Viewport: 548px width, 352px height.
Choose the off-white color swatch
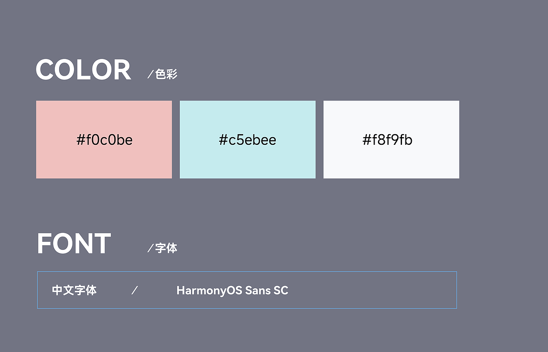point(391,140)
